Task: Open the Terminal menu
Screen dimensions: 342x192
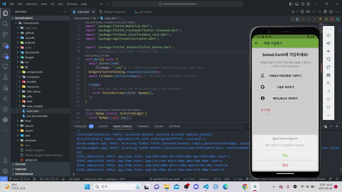Action: click(72, 4)
